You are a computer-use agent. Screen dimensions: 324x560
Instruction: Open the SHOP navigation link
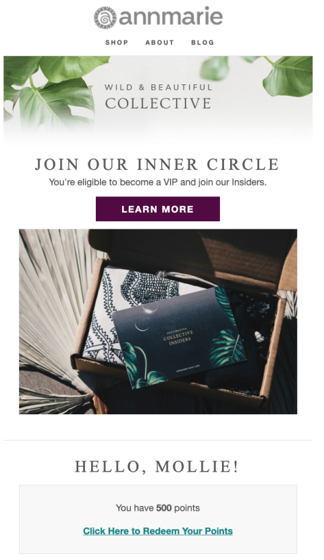click(117, 43)
